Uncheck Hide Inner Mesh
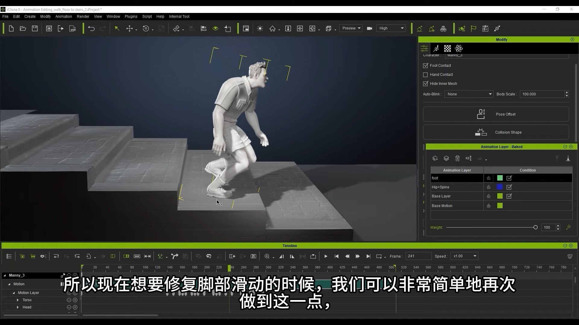 coord(425,84)
